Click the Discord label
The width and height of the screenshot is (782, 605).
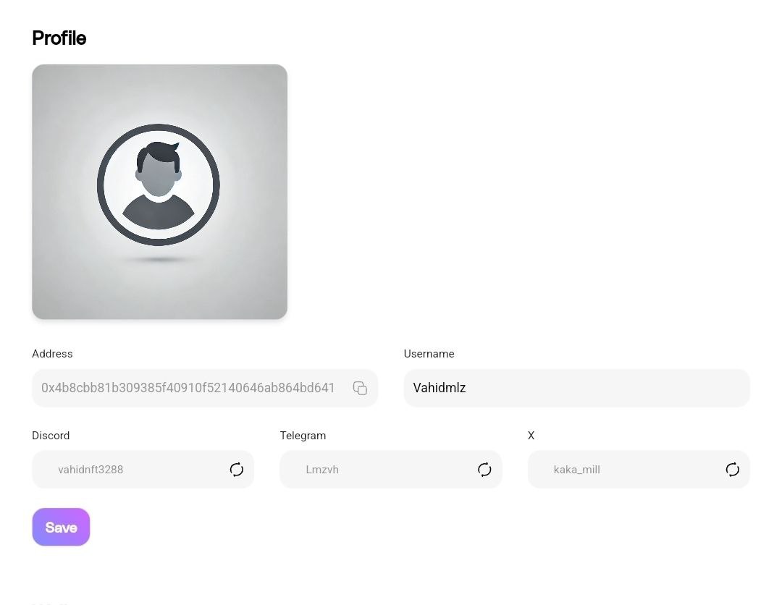[51, 436]
